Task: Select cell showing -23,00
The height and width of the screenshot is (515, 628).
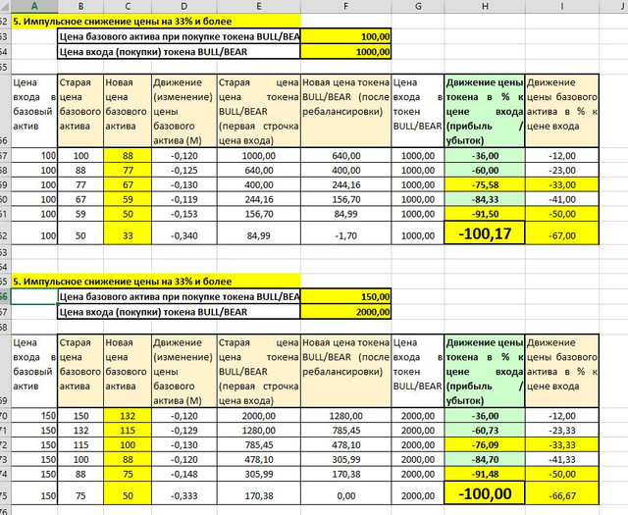Action: click(x=562, y=171)
